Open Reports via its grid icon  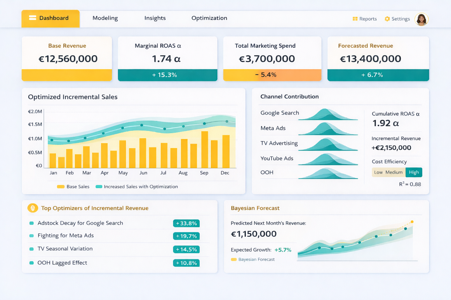point(355,19)
